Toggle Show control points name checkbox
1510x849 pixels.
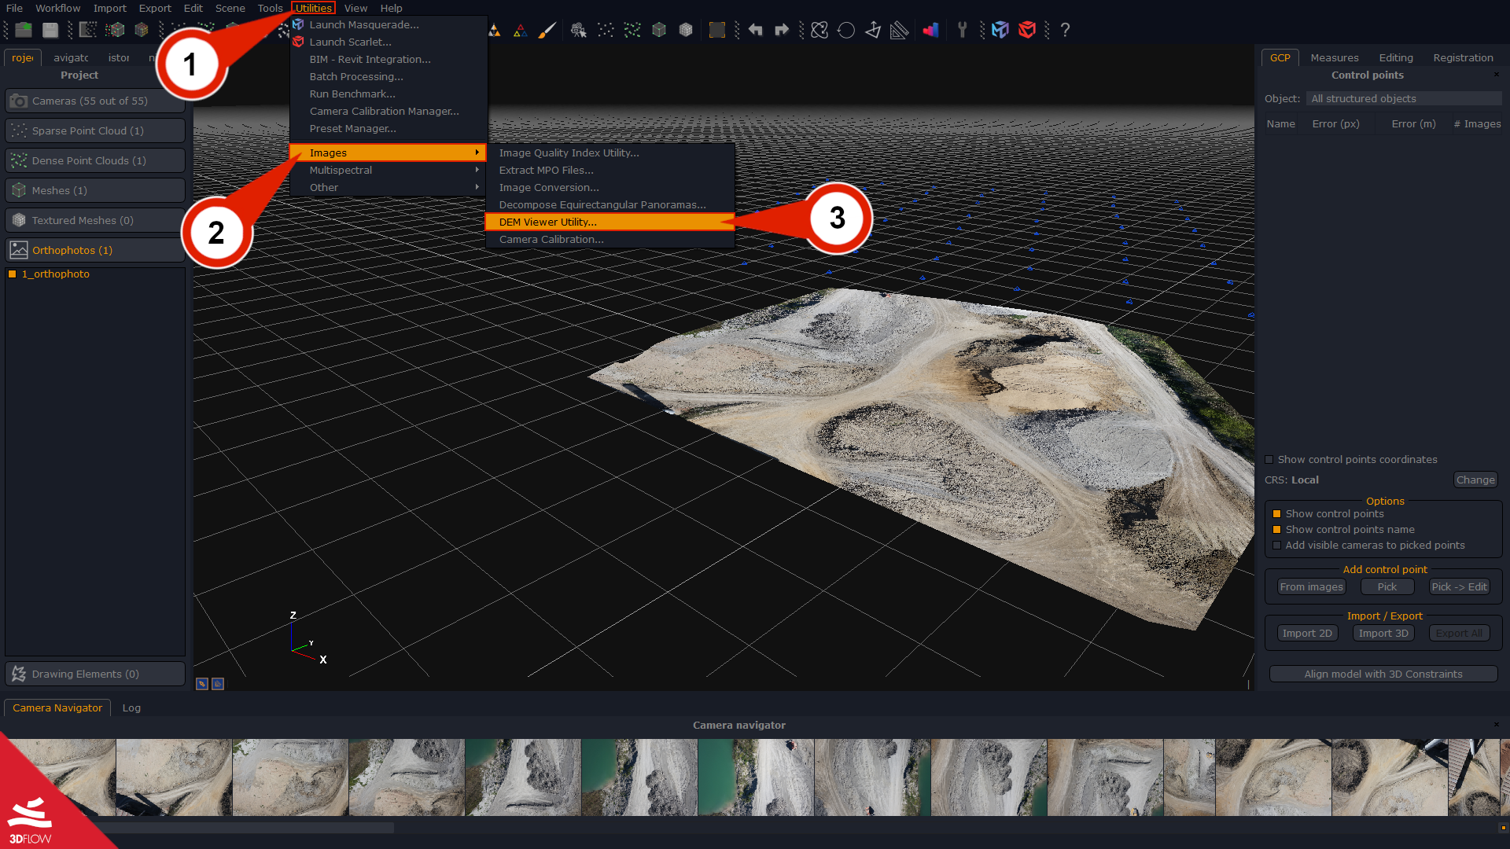click(x=1276, y=530)
